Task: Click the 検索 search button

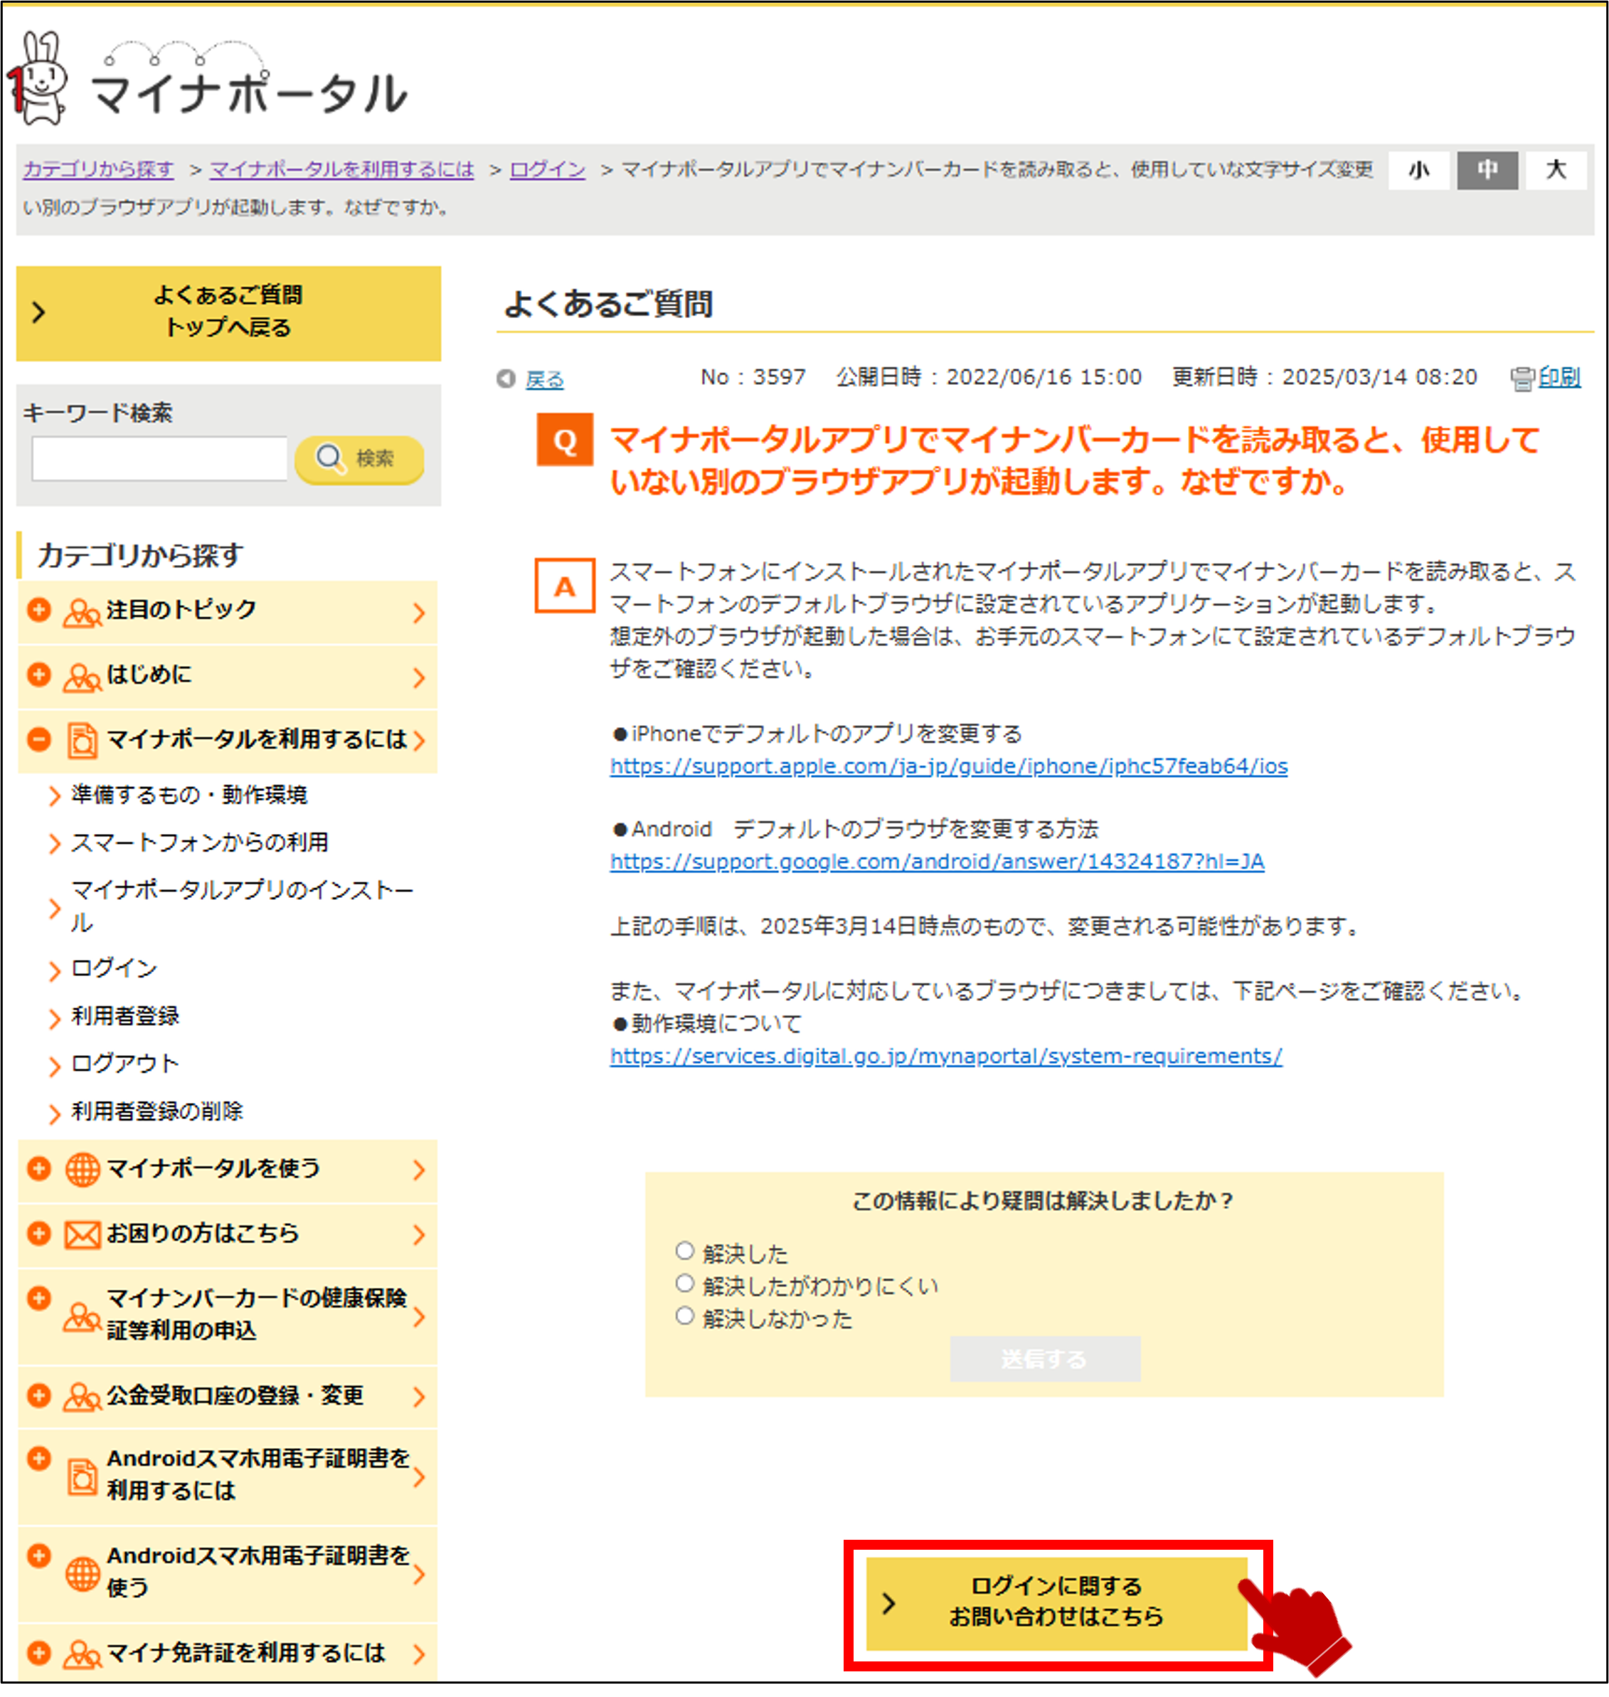Action: click(360, 460)
